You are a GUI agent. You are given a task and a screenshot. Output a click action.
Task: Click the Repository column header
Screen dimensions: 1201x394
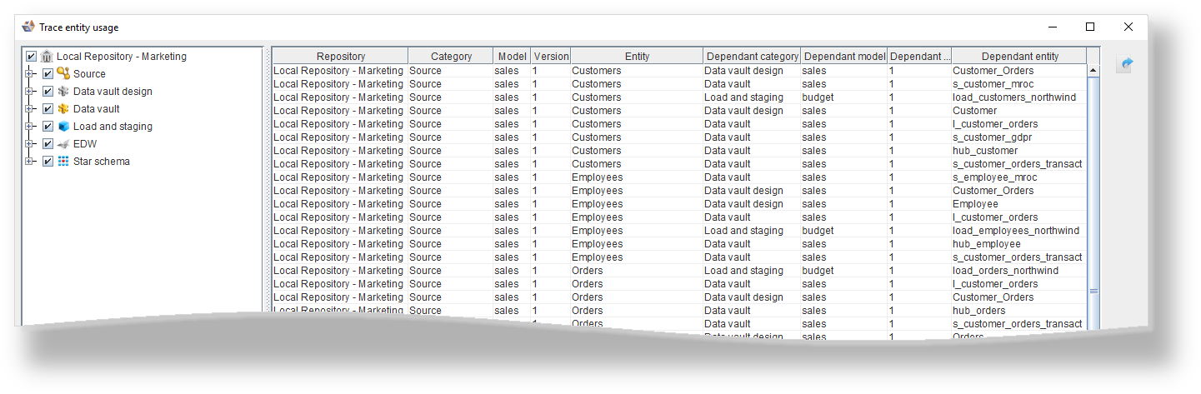(340, 57)
